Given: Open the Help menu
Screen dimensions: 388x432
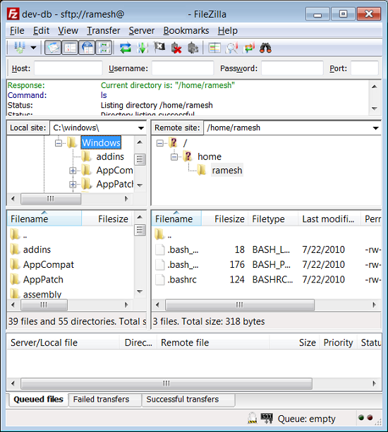Looking at the screenshot, I should (227, 30).
